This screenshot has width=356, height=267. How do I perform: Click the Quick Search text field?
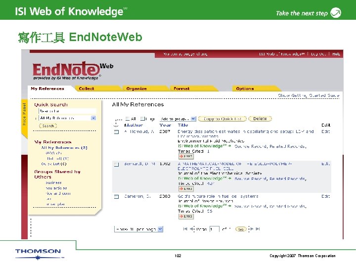click(x=67, y=111)
